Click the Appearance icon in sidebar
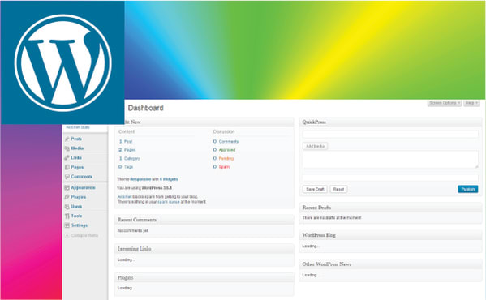The width and height of the screenshot is (486, 300). 67,187
